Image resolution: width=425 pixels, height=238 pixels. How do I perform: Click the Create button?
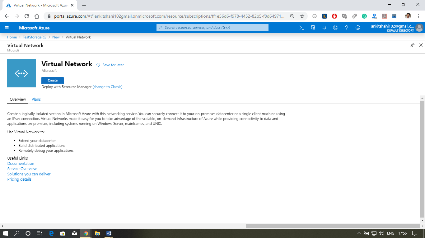[53, 81]
